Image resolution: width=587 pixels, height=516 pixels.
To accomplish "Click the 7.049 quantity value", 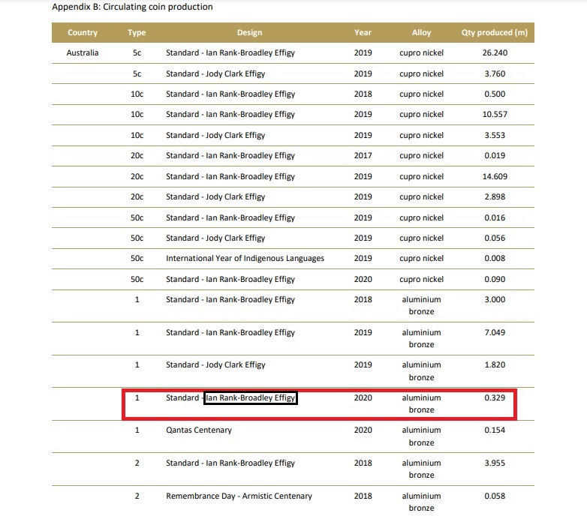I will coord(495,332).
